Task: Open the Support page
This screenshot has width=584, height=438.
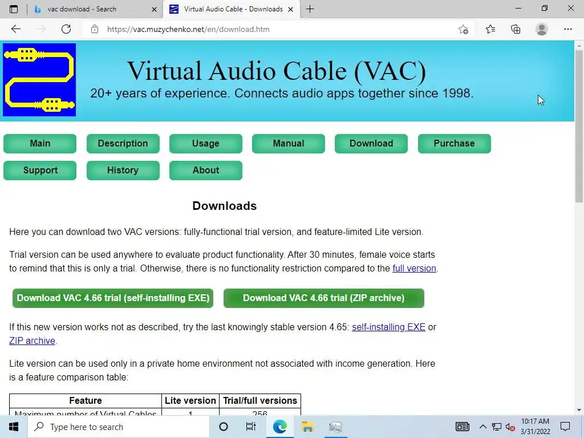Action: [x=40, y=170]
